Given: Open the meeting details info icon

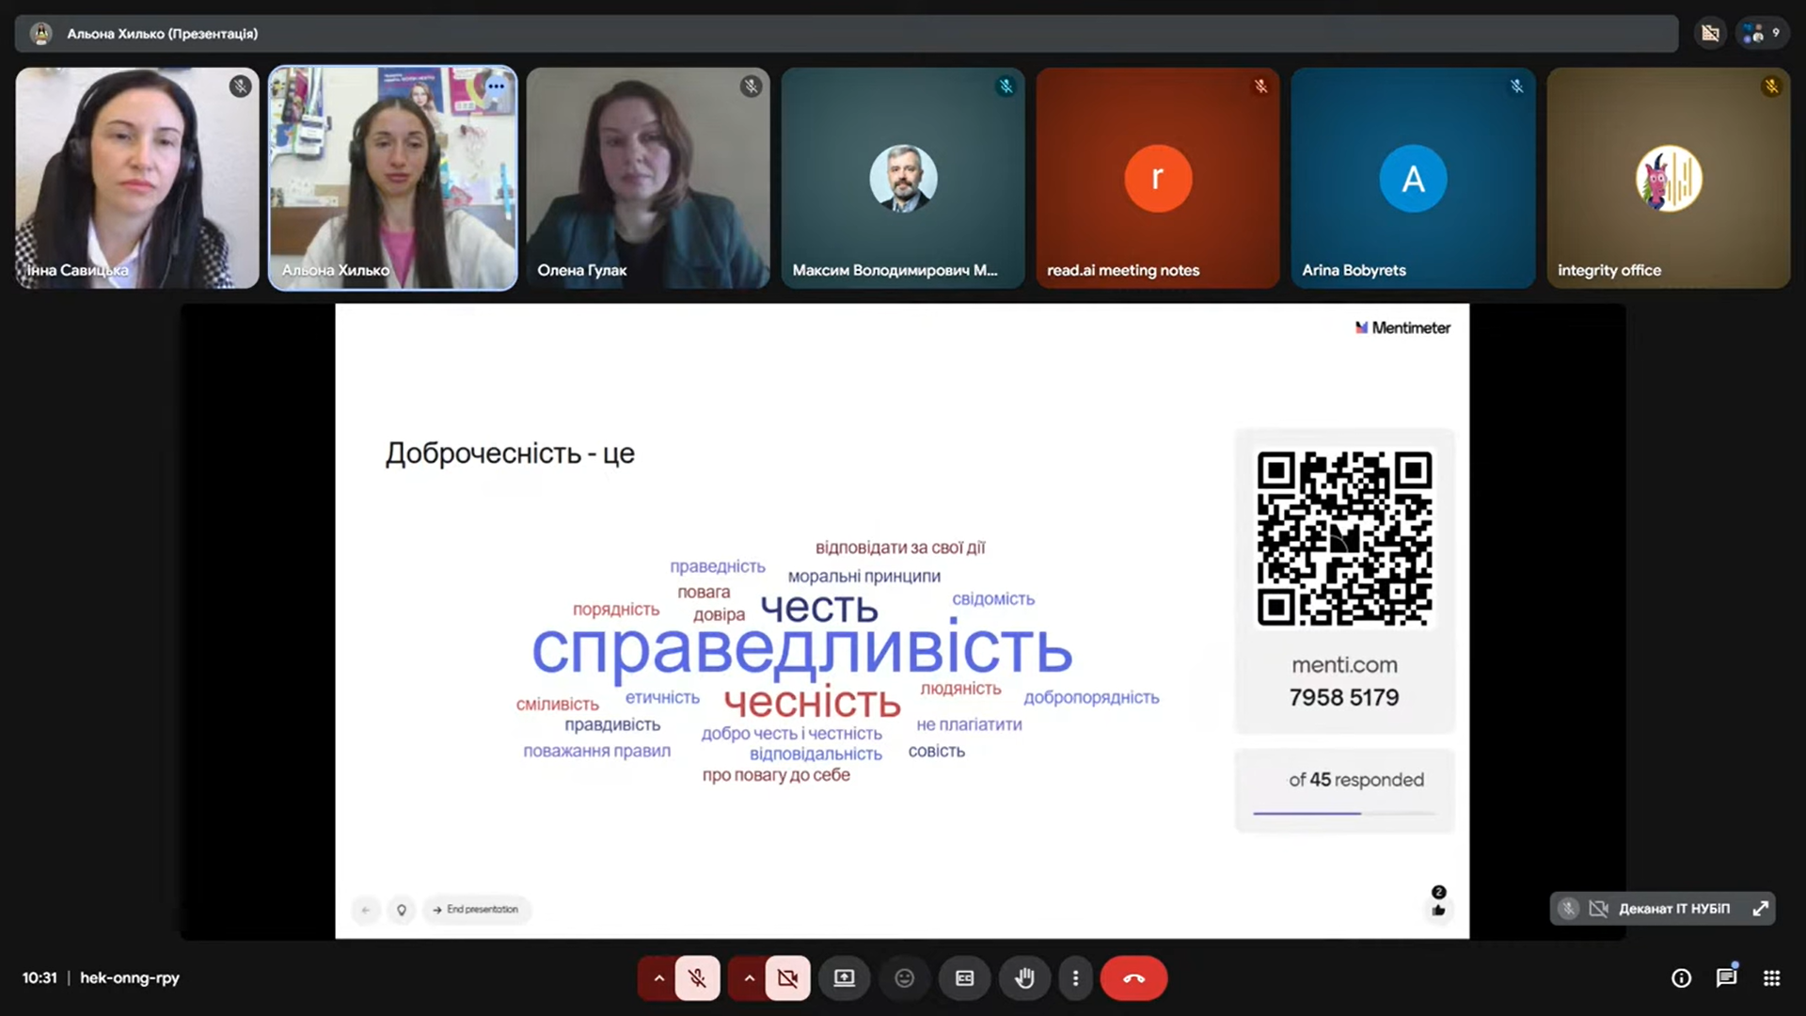Looking at the screenshot, I should pos(1681,978).
